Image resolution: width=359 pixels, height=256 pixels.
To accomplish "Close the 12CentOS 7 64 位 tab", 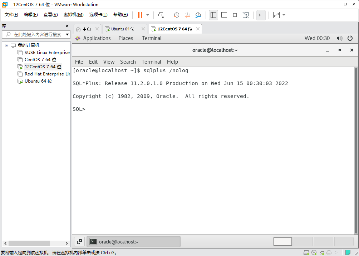I will point(198,29).
